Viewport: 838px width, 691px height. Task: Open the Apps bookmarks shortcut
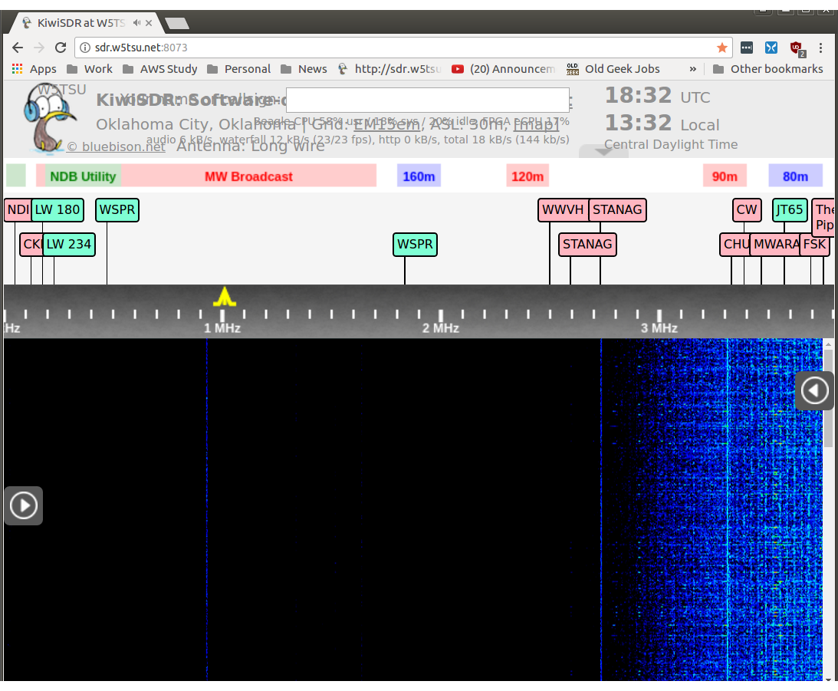pos(35,69)
